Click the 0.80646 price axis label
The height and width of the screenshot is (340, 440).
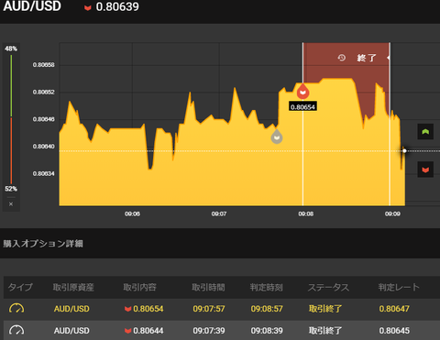44,119
